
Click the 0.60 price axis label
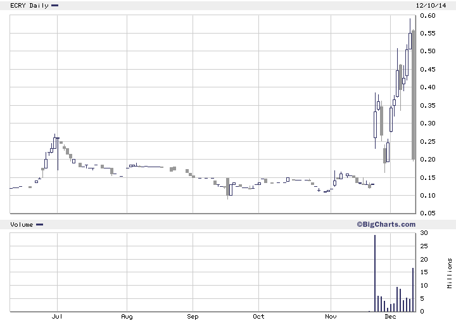point(427,16)
